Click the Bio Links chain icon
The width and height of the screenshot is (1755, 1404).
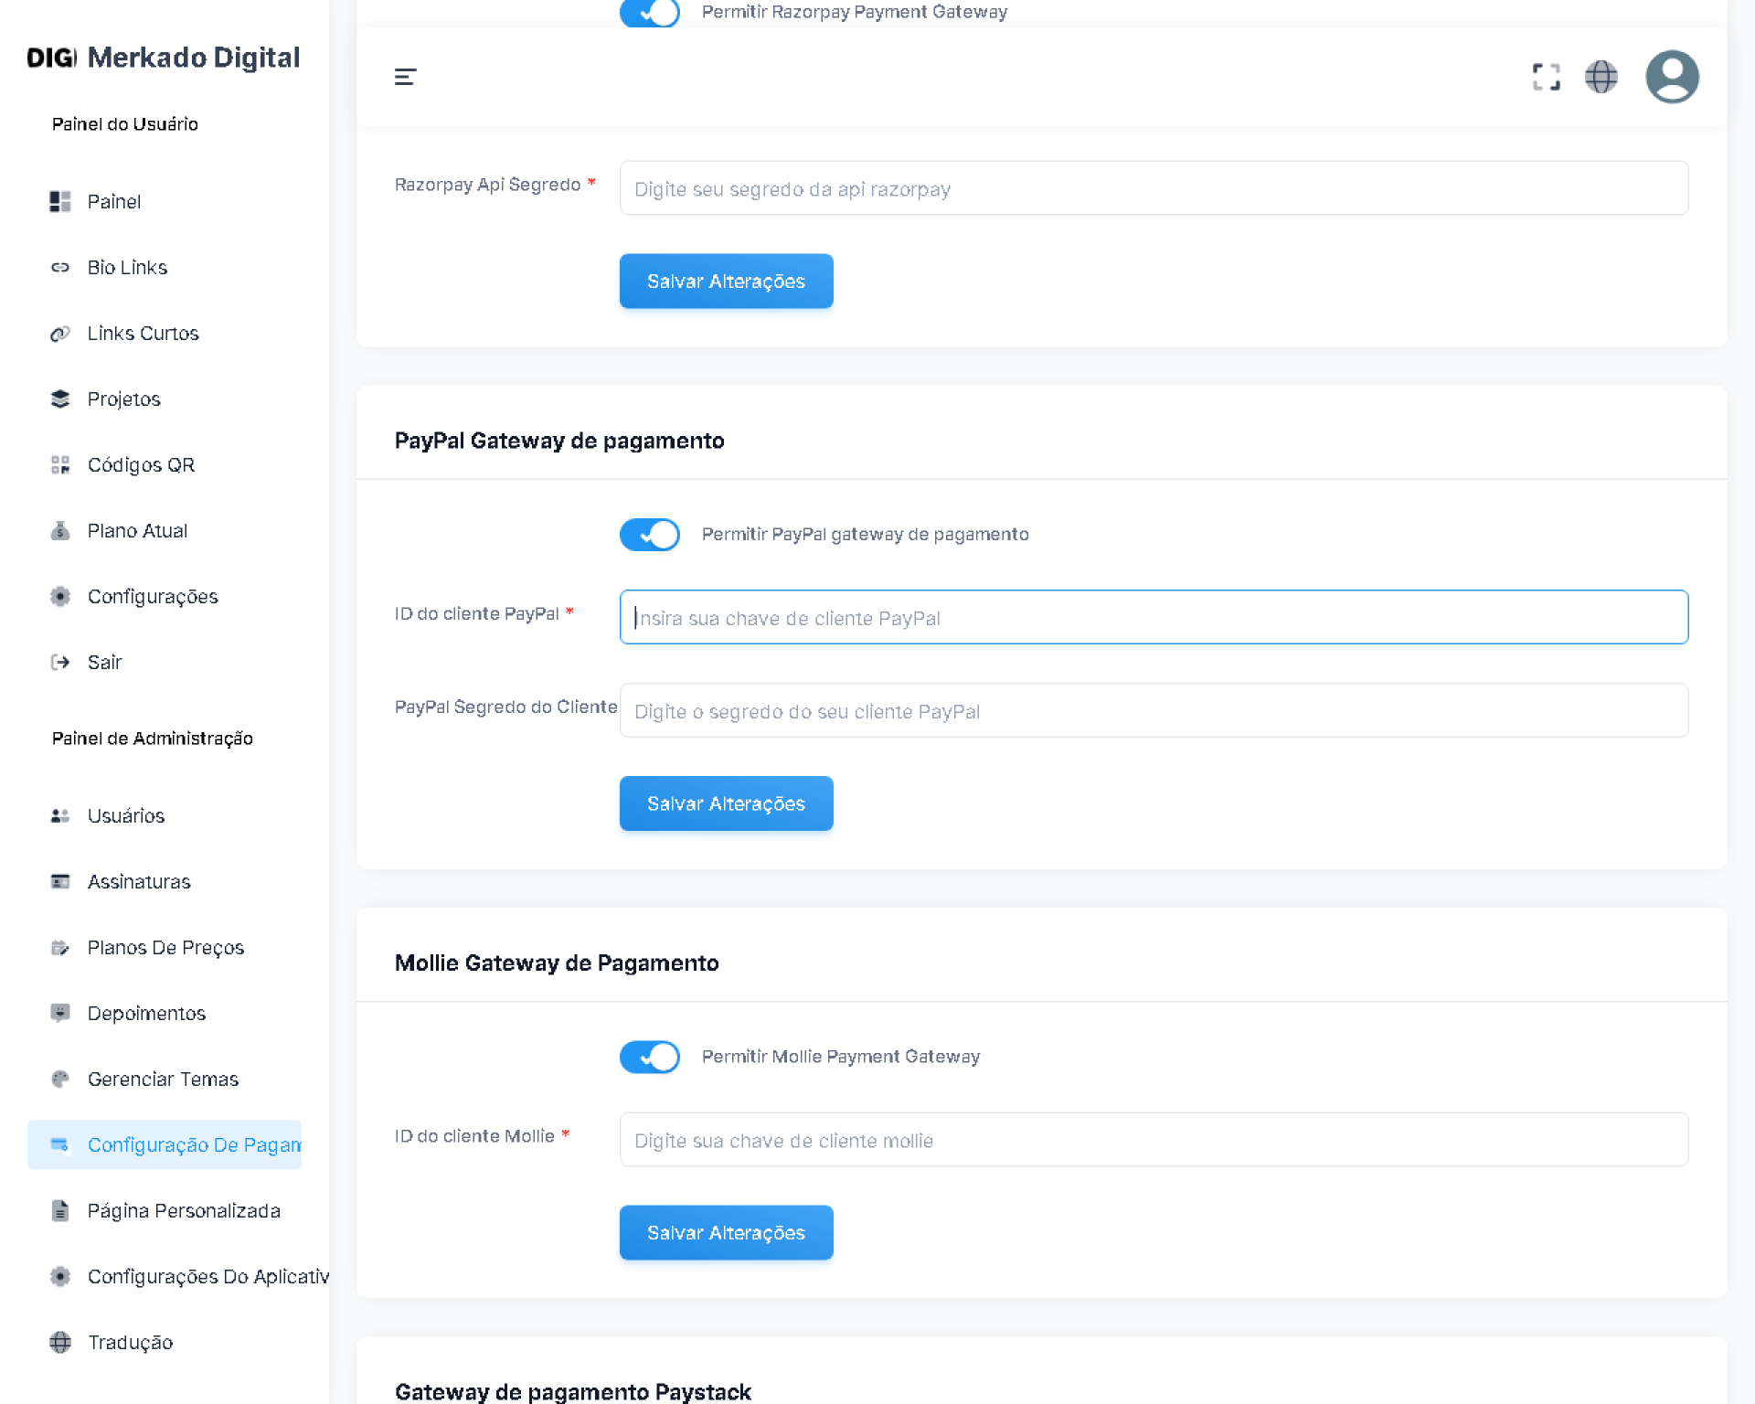pyautogui.click(x=60, y=268)
